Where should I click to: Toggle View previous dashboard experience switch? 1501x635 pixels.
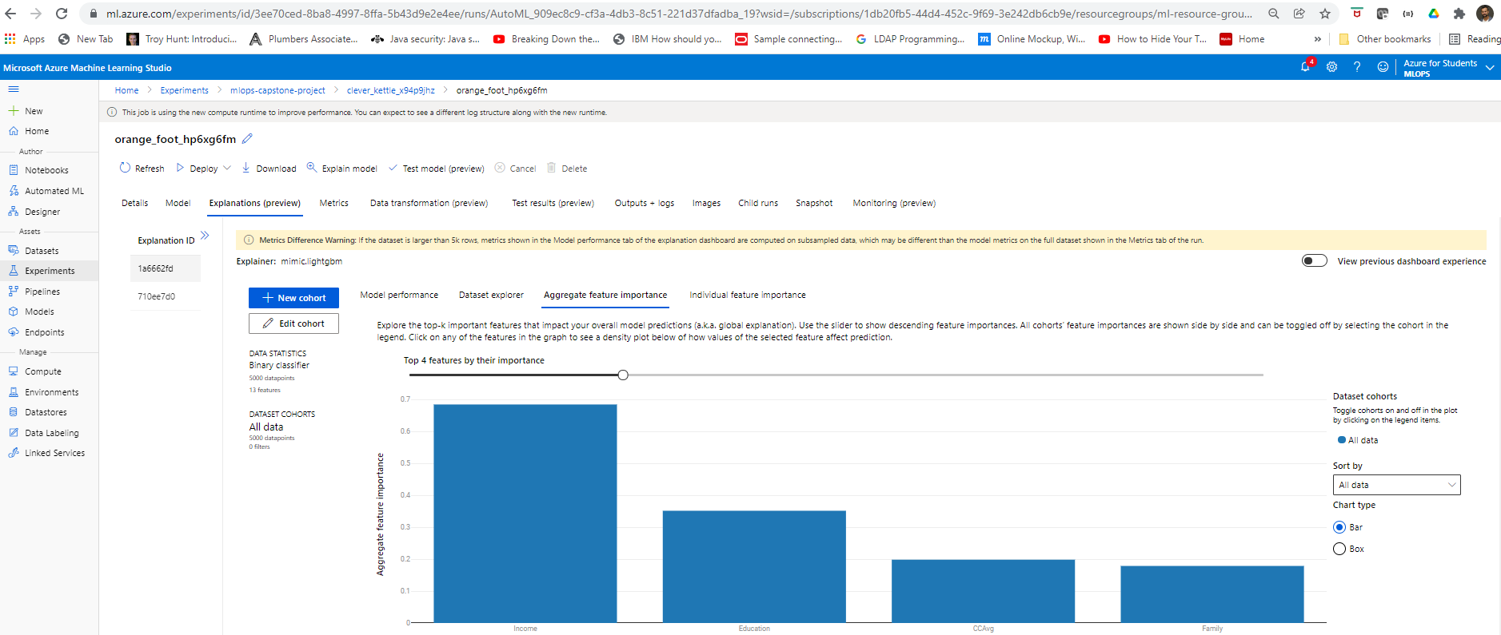1315,260
